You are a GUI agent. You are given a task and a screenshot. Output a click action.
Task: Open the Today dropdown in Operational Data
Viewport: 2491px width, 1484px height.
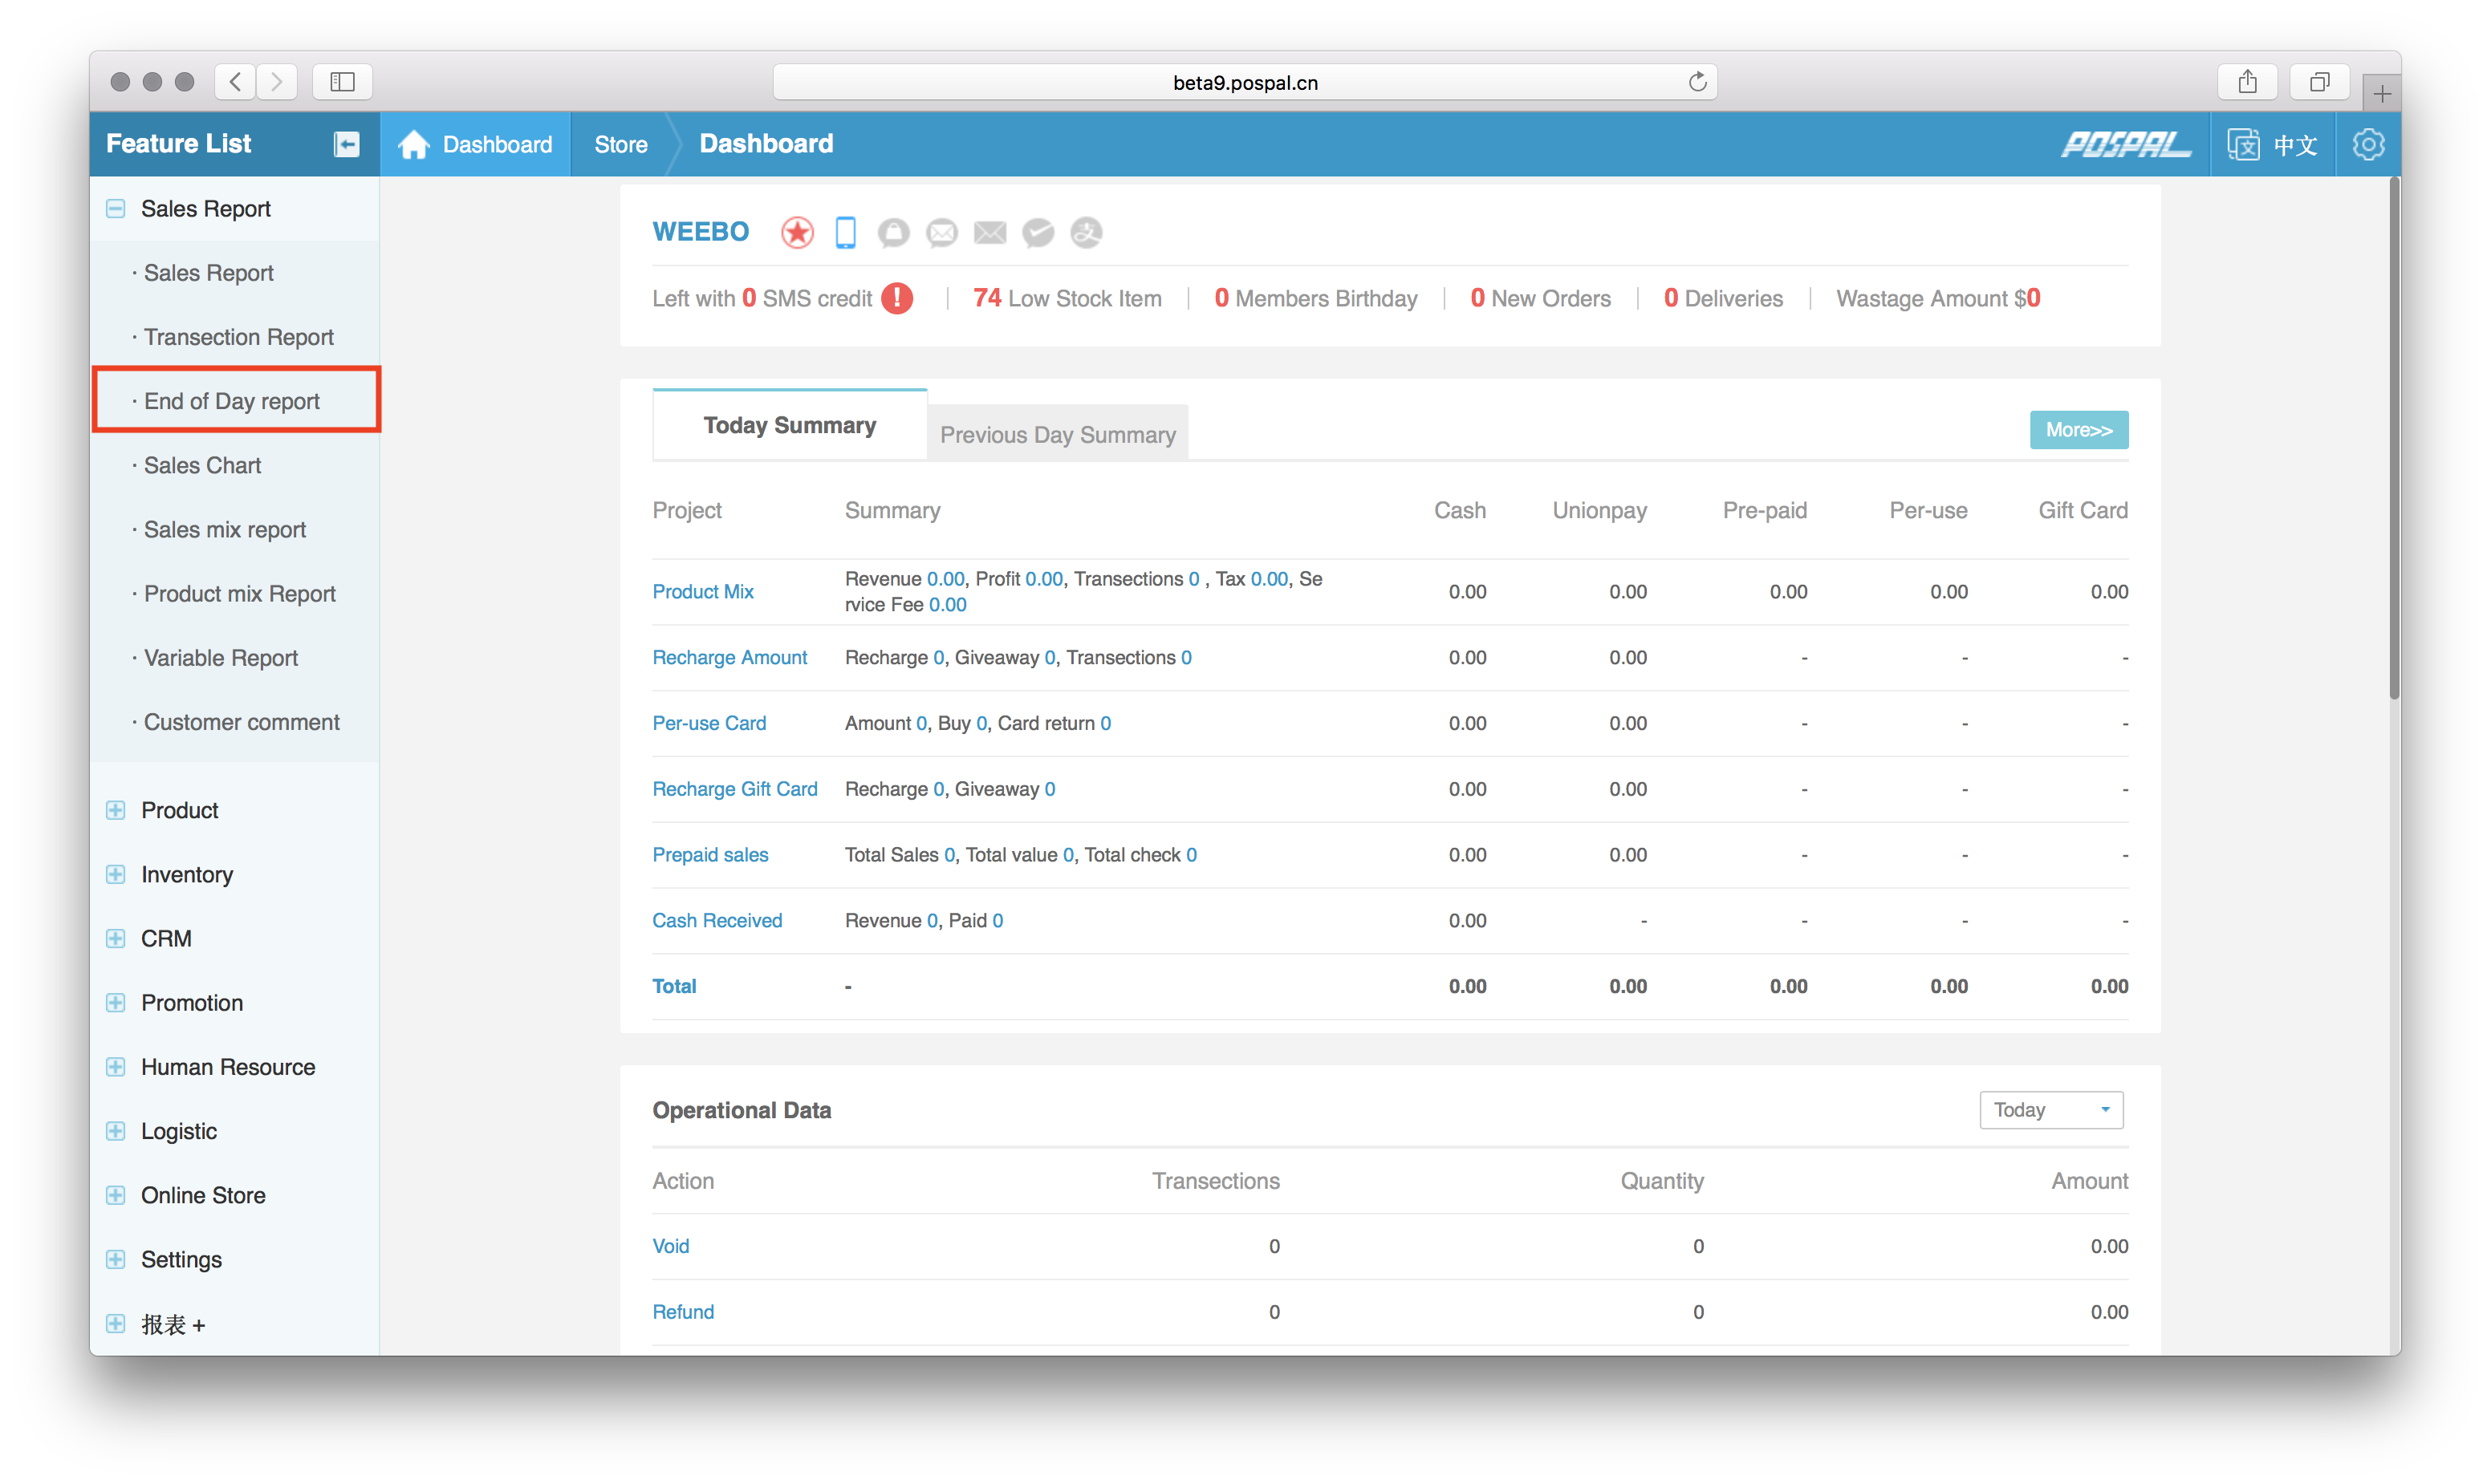[2051, 1110]
